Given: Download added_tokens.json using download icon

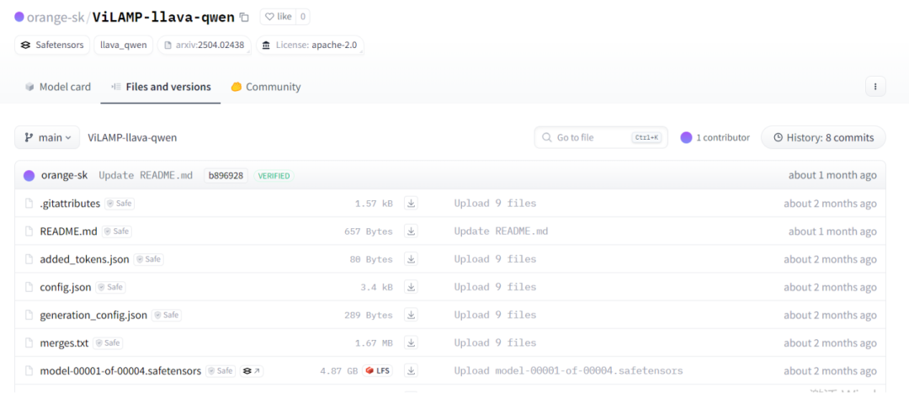Looking at the screenshot, I should [411, 259].
